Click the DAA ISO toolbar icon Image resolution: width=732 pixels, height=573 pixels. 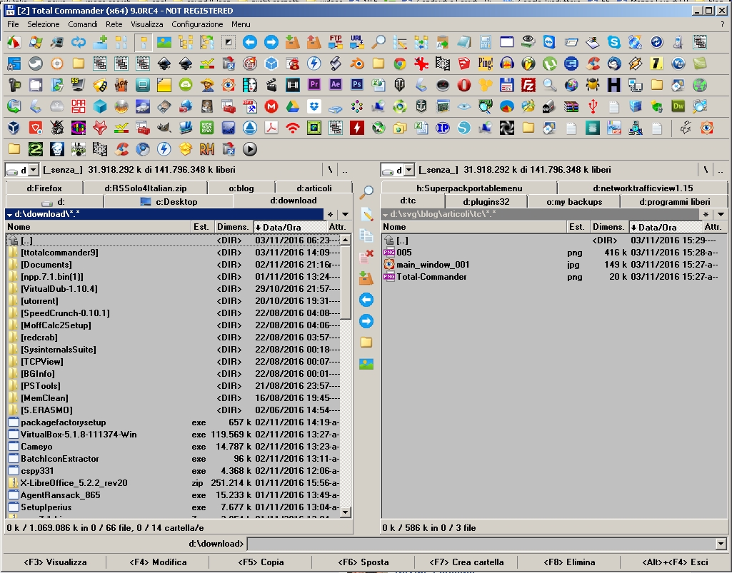click(x=79, y=106)
